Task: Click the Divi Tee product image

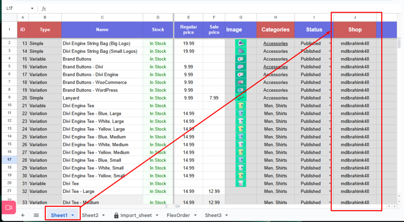Action: (x=241, y=183)
